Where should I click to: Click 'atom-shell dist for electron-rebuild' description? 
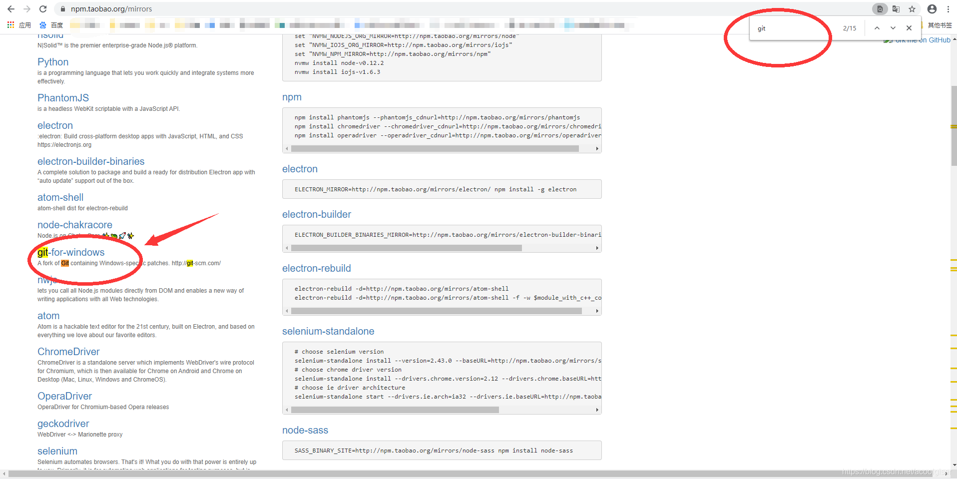[82, 208]
